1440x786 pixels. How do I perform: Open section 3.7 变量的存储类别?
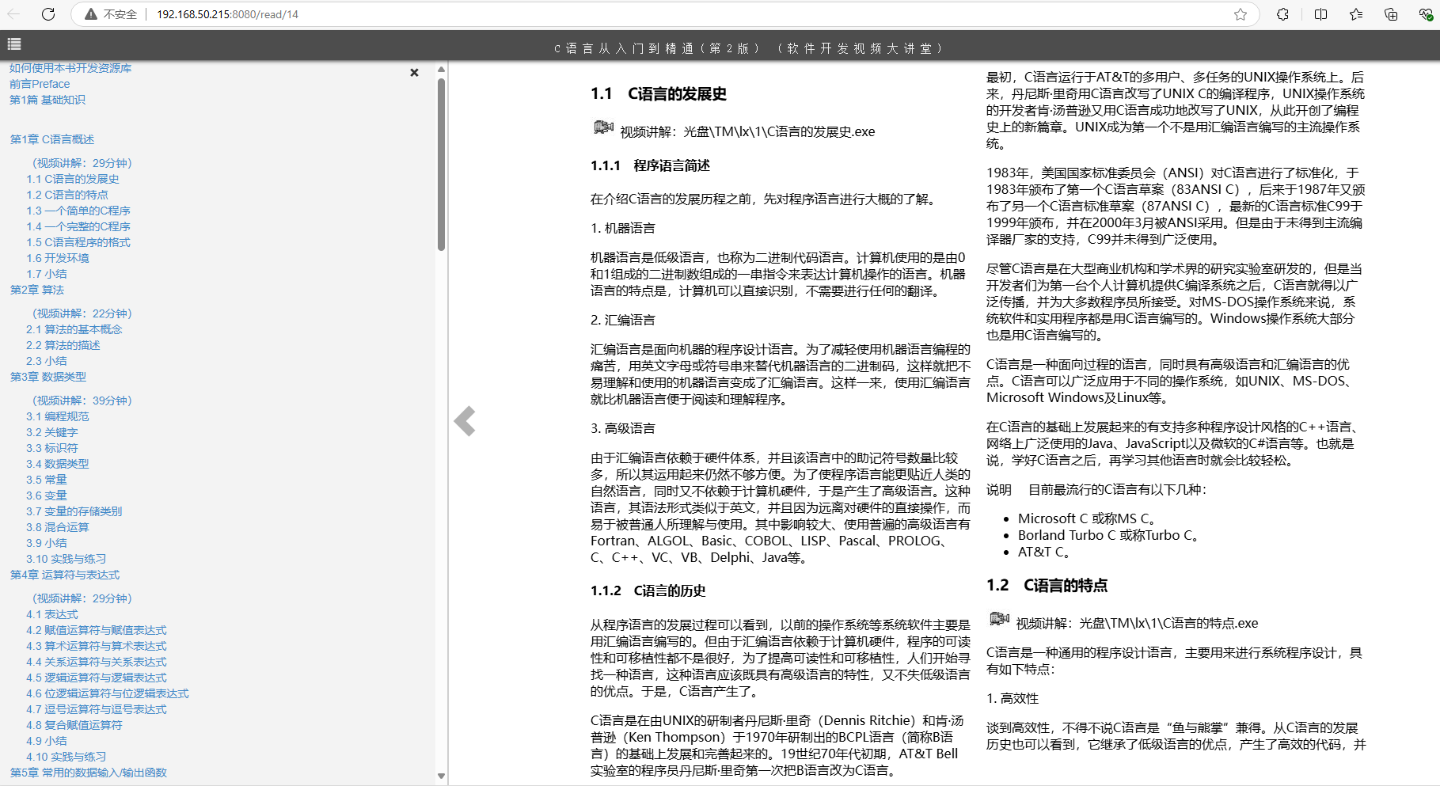point(74,511)
